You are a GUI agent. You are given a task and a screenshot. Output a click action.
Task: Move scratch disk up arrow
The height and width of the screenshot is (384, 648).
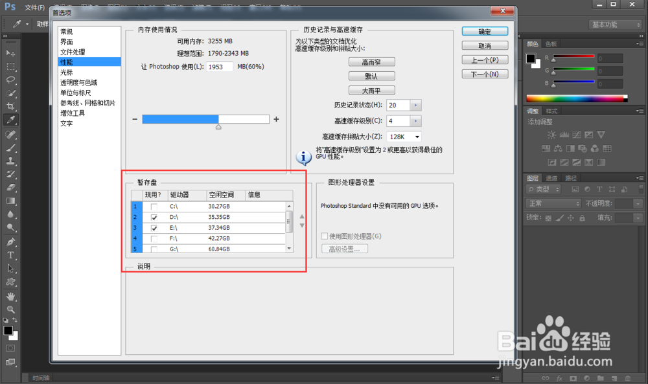tap(302, 216)
